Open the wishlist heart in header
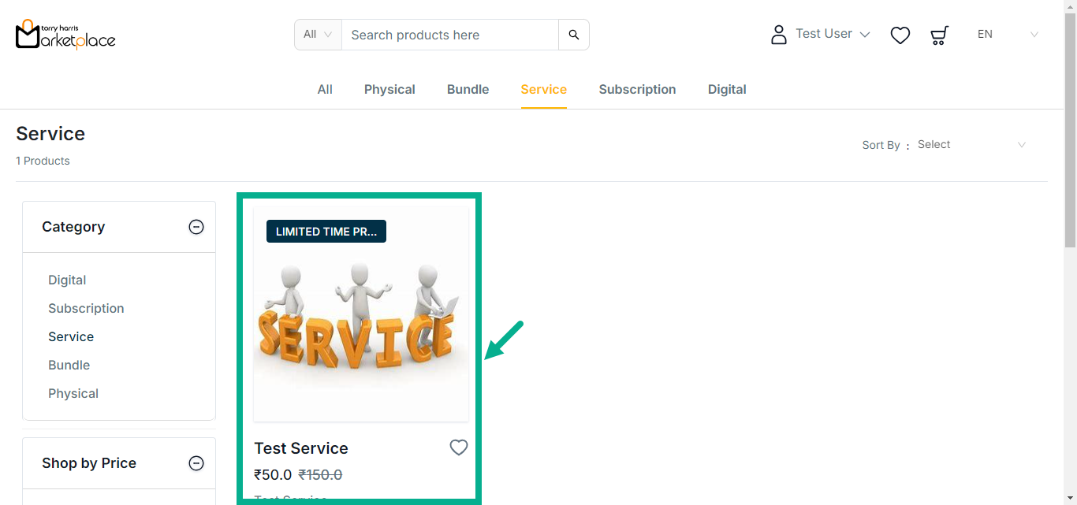1077x505 pixels. pos(900,35)
